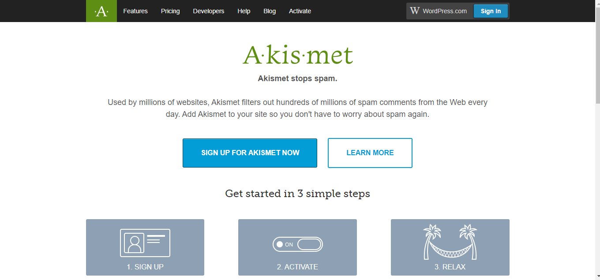Image resolution: width=600 pixels, height=280 pixels.
Task: Click the WordPress.com text link
Action: (x=445, y=11)
